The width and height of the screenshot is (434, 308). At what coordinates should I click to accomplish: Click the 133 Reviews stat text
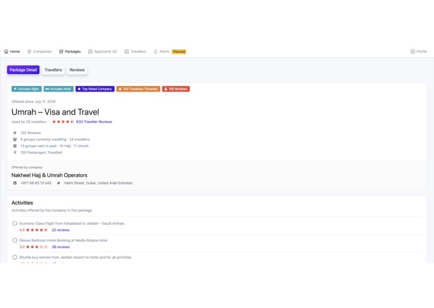click(x=31, y=133)
